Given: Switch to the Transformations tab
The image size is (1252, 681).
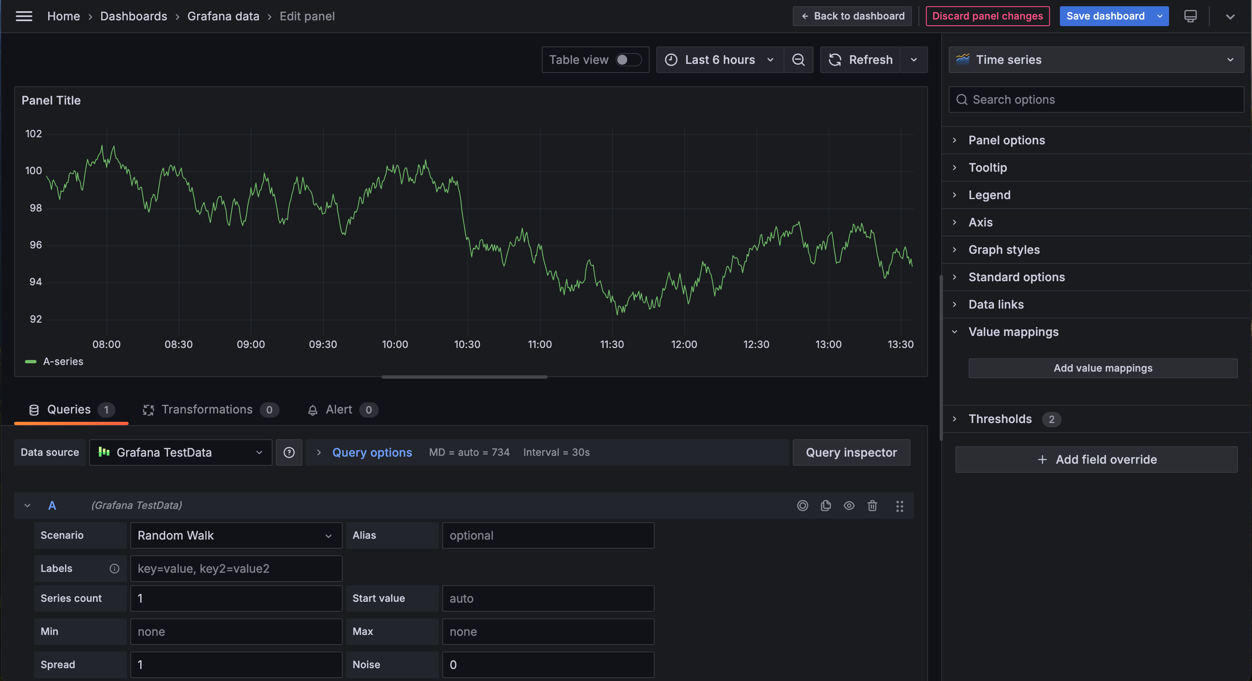Looking at the screenshot, I should tap(207, 409).
